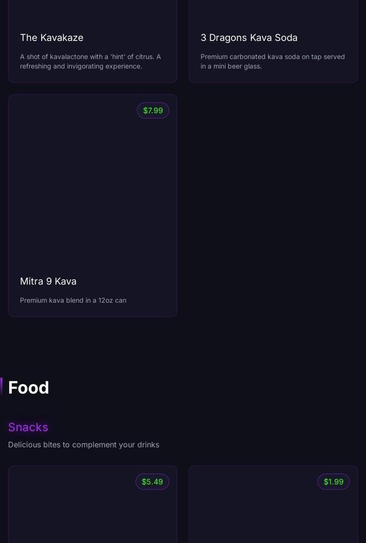Click the kava soda description text
366x543 pixels.
point(272,61)
